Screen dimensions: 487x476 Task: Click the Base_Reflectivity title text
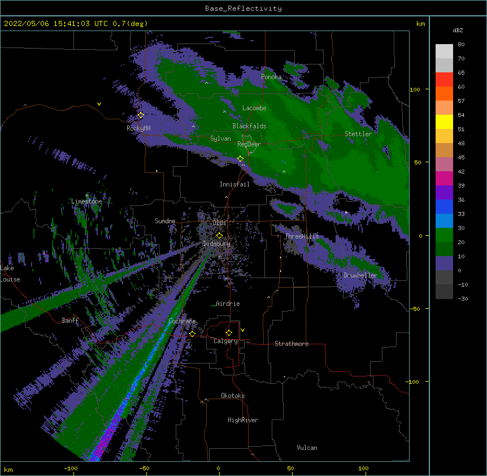[244, 8]
